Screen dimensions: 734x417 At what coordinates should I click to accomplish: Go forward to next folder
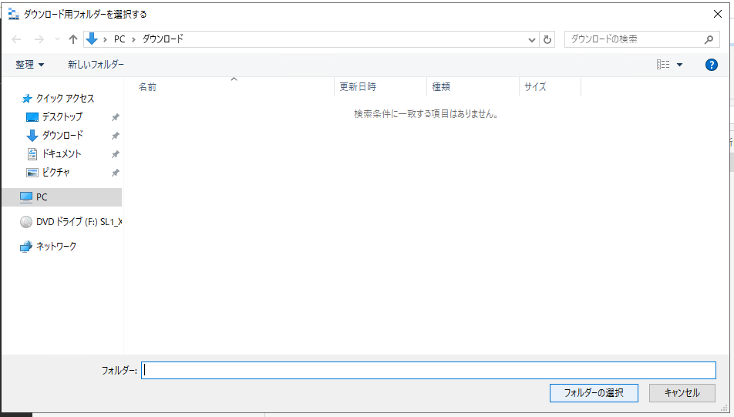39,39
